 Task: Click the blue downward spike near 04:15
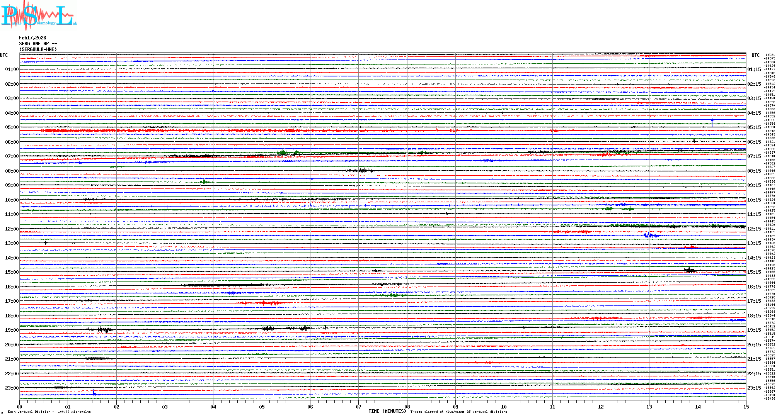point(712,122)
